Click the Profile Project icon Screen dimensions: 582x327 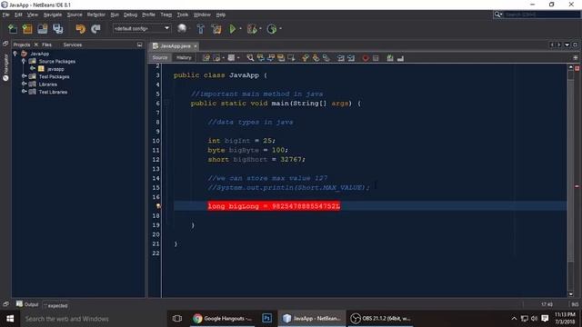272,29
